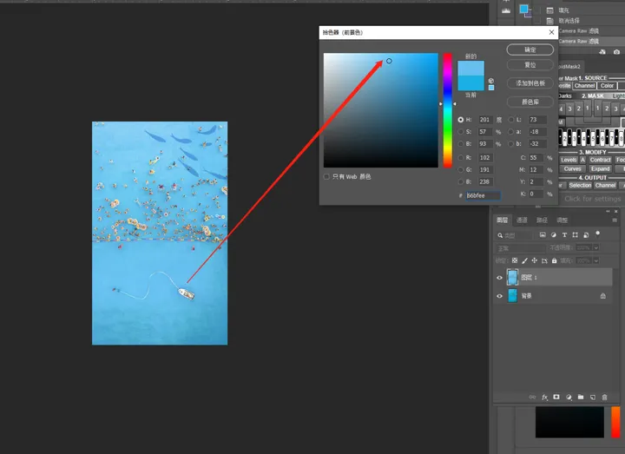Image resolution: width=625 pixels, height=454 pixels.
Task: Click foreground color swatch in top panel
Action: click(x=523, y=9)
